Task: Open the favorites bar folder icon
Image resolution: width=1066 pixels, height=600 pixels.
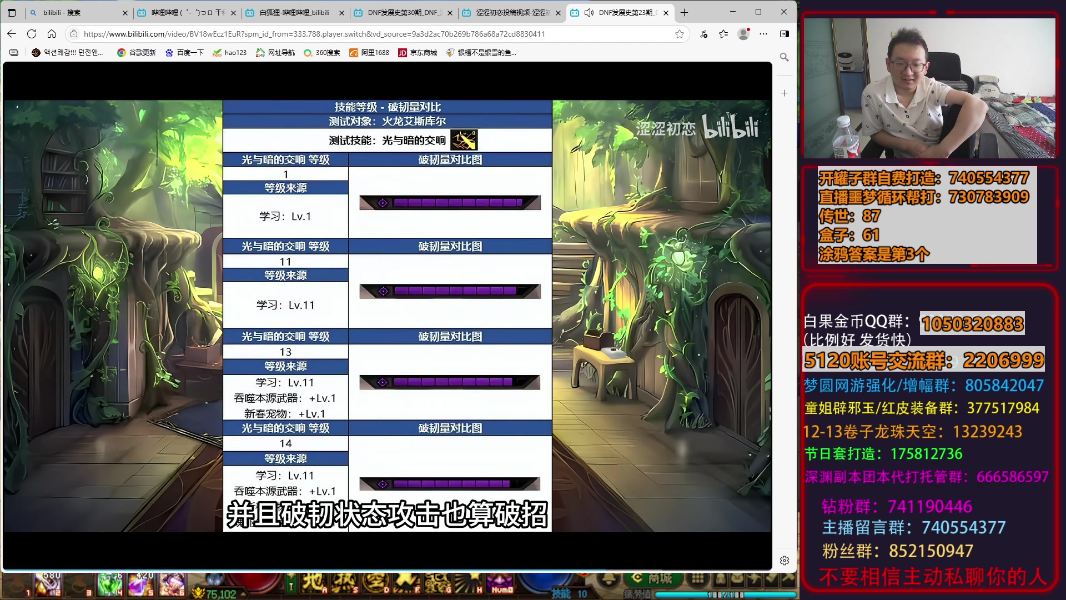Action: click(14, 53)
